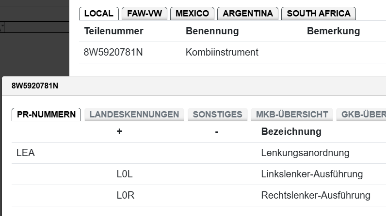Click the Bezeichnung column header
This screenshot has width=386, height=216.
pyautogui.click(x=291, y=131)
